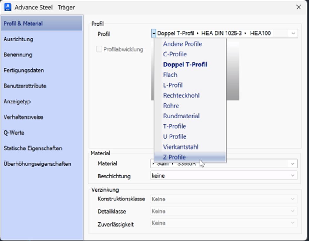Screen dimensions: 309x241
Task: Go to the Fertigungsdaten tab
Action: pos(42,70)
